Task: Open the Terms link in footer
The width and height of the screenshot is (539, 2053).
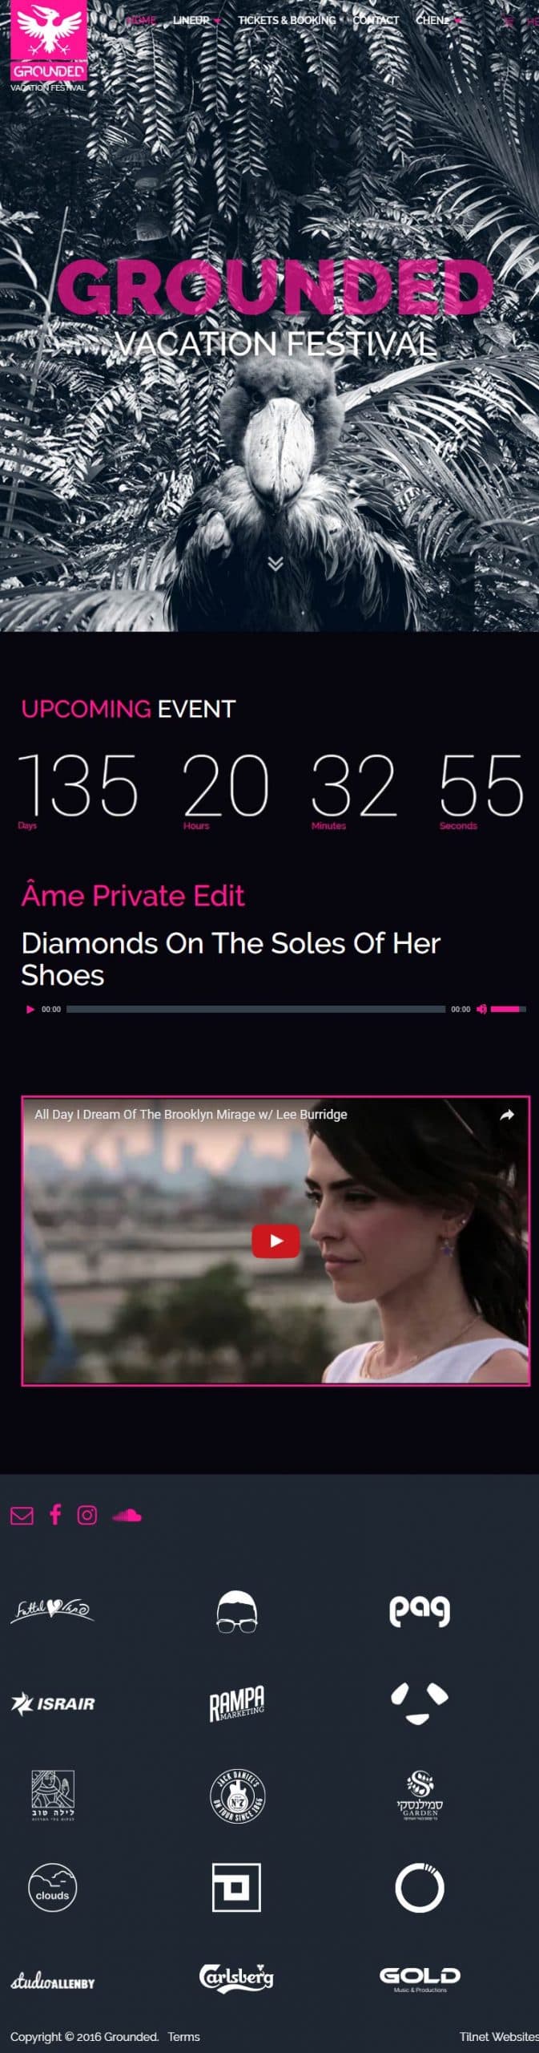Action: click(183, 2036)
